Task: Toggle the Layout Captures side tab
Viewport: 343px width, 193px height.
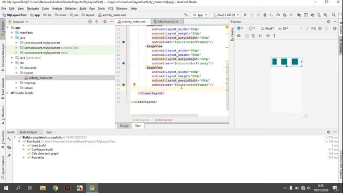Action: (3, 167)
